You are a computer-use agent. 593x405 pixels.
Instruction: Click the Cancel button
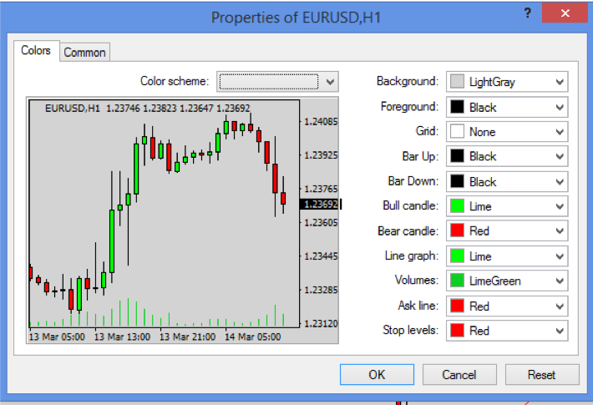459,374
